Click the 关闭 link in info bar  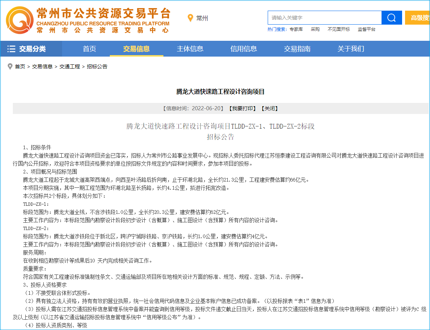270,108
